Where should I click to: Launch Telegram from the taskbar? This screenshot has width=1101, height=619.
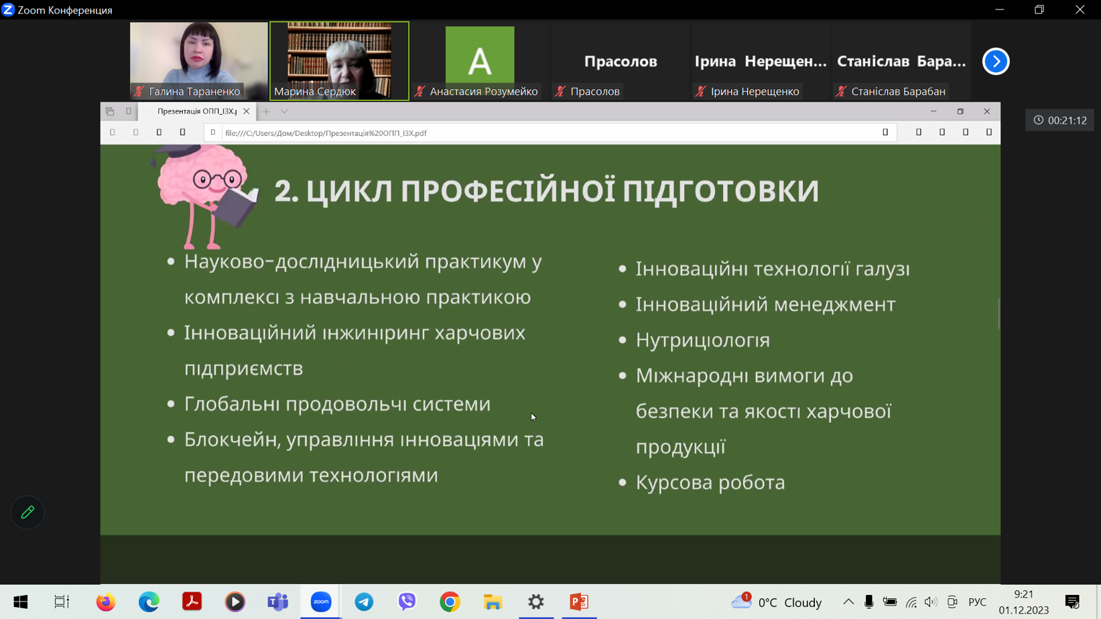364,602
